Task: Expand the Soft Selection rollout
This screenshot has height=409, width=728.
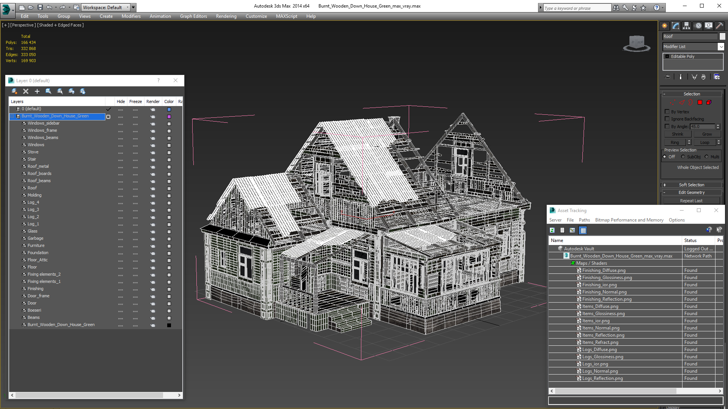Action: click(x=692, y=185)
